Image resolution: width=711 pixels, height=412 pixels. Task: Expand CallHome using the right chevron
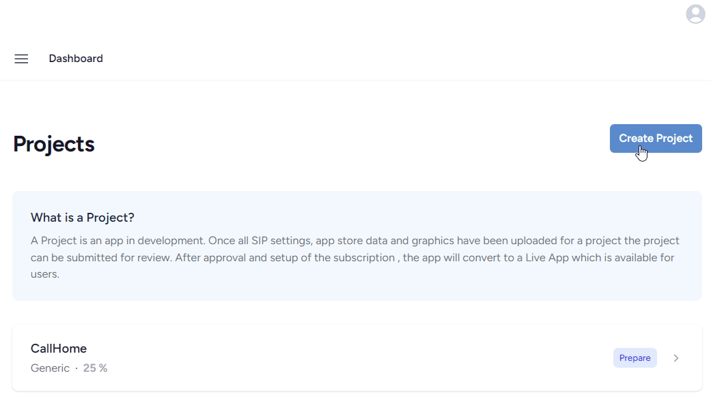(676, 358)
